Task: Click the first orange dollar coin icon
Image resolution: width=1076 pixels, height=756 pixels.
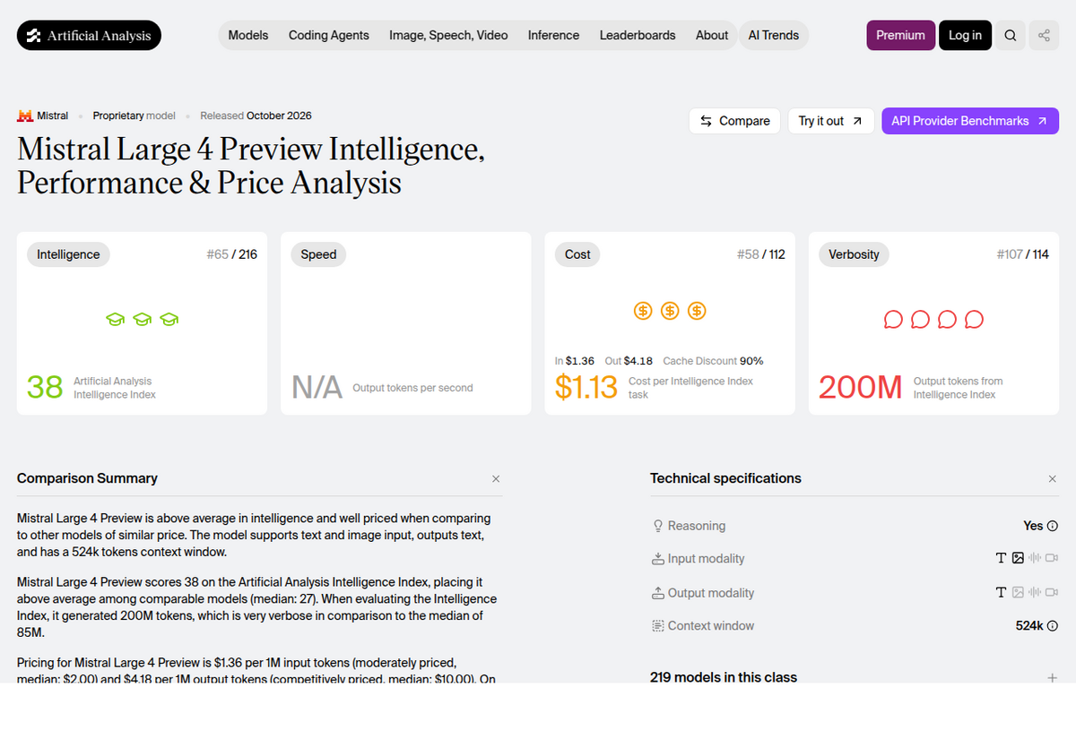Action: coord(643,311)
